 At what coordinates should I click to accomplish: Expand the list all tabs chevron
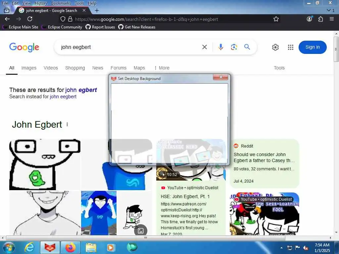[x=329, y=10]
